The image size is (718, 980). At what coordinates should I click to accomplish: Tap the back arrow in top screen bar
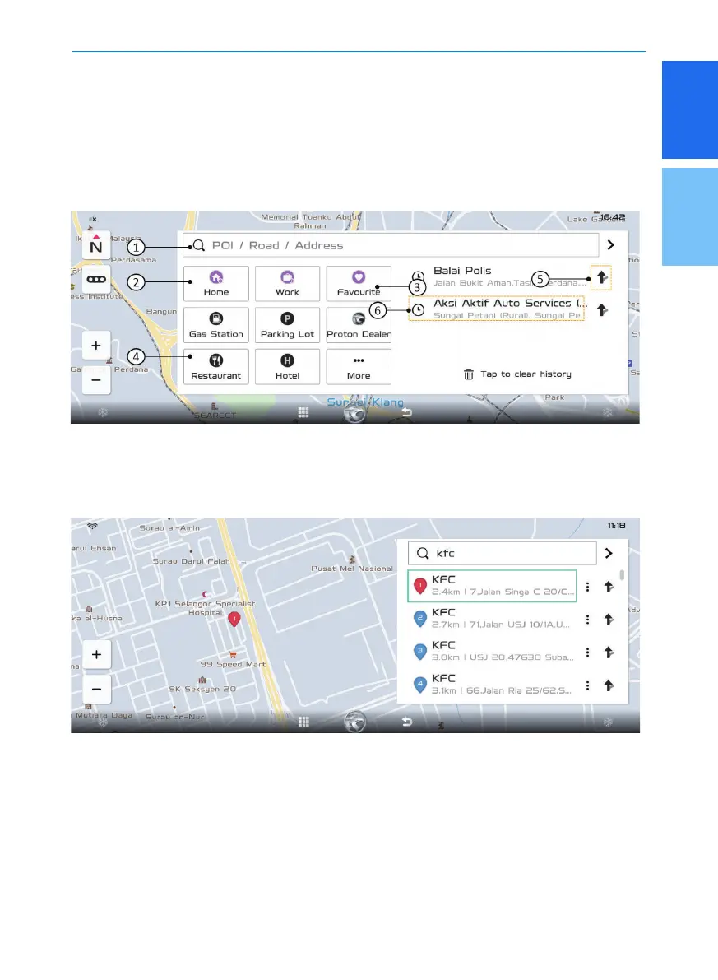click(407, 412)
